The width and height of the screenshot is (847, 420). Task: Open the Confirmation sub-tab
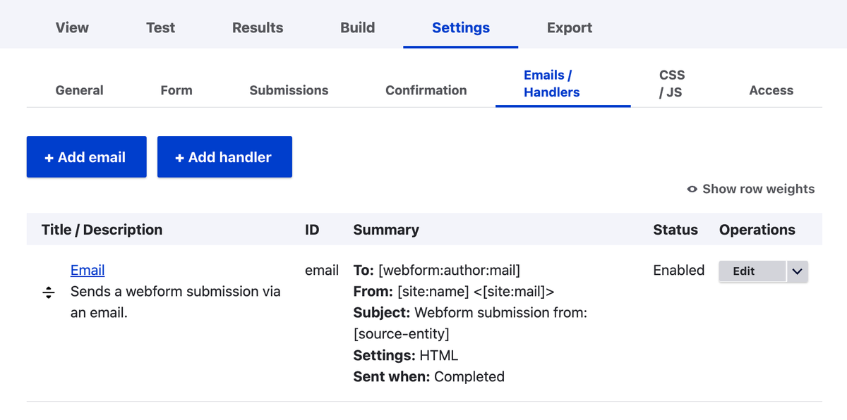click(426, 90)
